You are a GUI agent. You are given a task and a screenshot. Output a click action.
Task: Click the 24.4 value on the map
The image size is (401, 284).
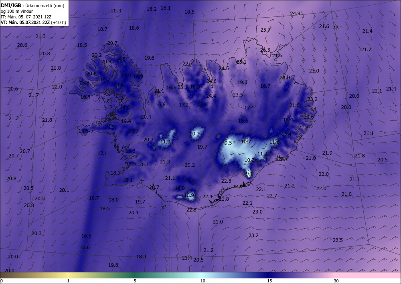211,96
